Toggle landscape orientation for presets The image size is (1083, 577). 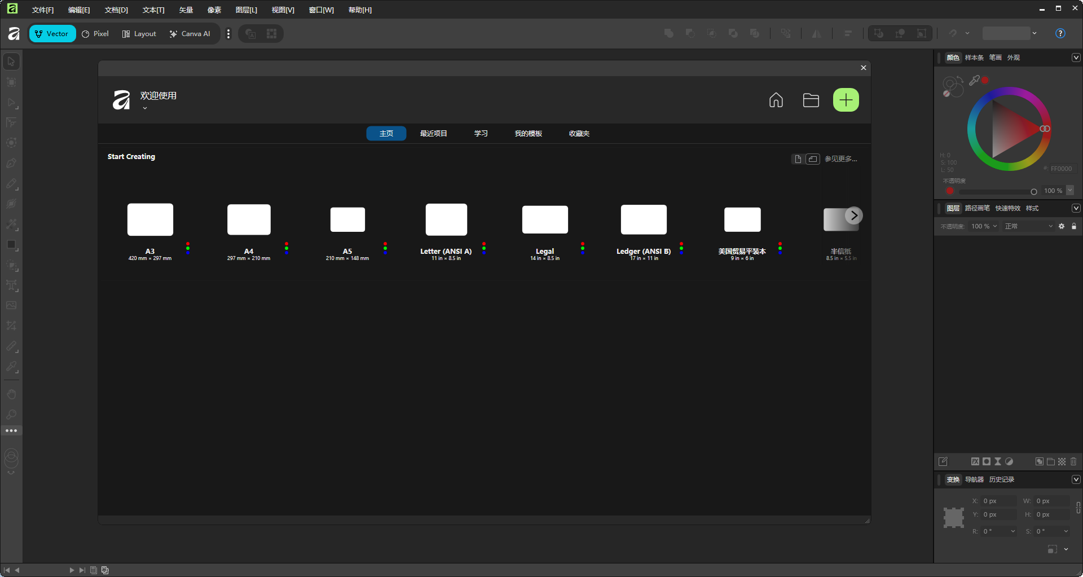tap(812, 159)
